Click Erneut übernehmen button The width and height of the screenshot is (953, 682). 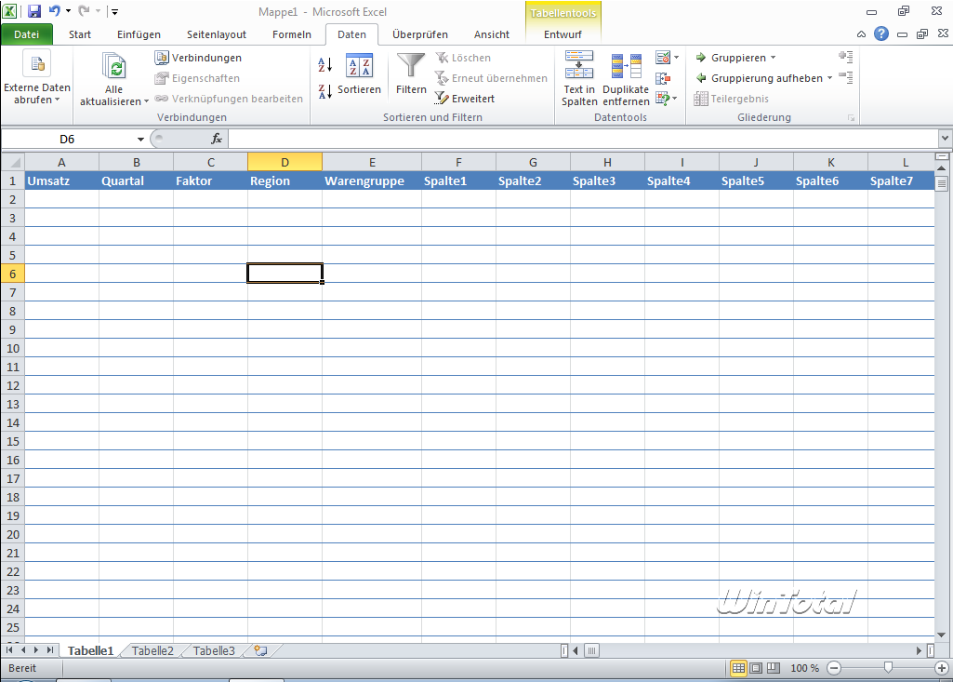[x=491, y=78]
